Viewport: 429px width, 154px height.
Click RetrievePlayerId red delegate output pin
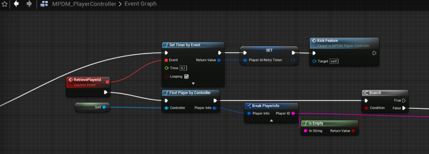tap(107, 82)
